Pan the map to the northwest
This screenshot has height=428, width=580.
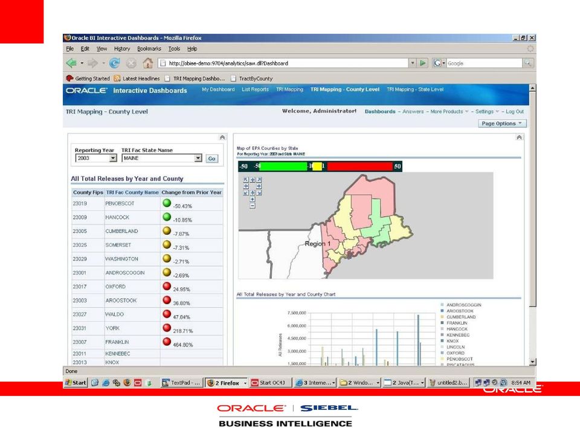point(246,180)
